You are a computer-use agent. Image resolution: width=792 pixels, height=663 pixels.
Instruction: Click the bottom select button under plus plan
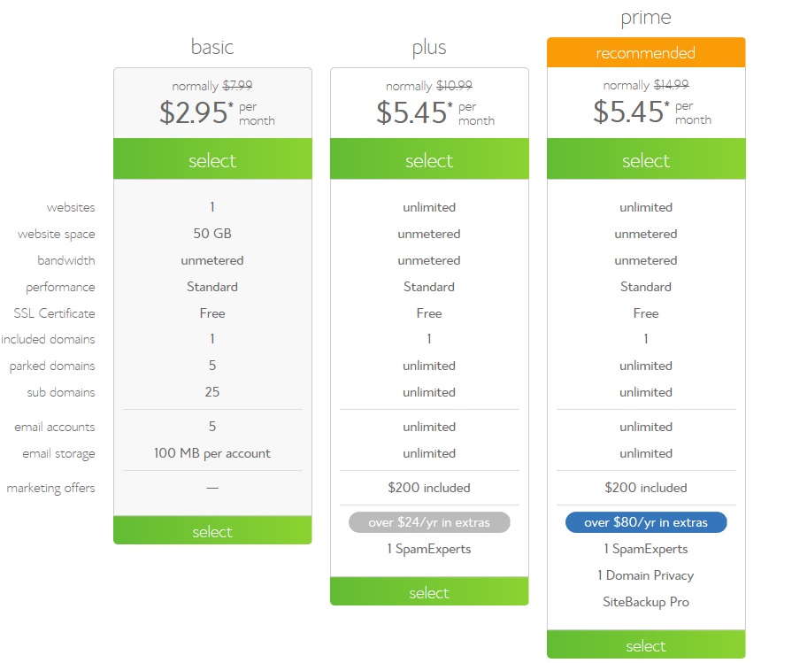click(x=429, y=591)
